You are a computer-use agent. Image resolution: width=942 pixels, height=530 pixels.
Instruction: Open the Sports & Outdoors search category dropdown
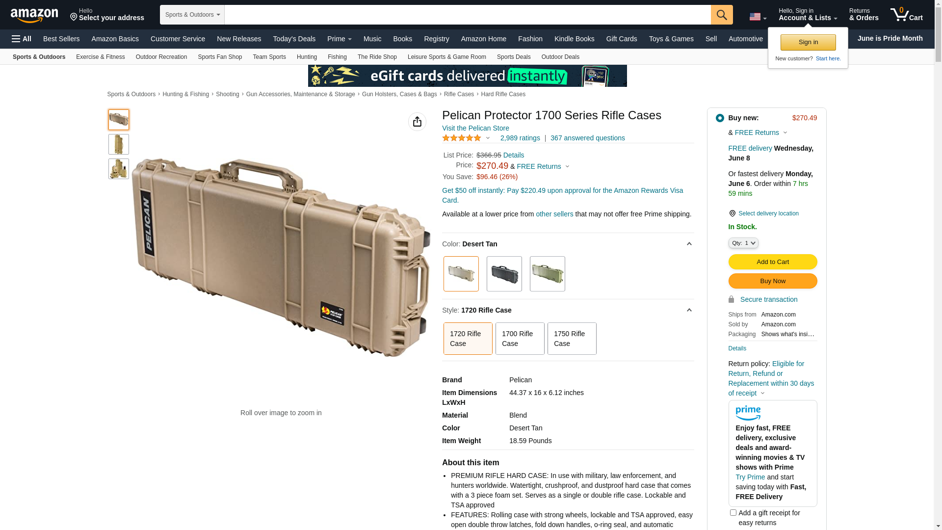[192, 15]
